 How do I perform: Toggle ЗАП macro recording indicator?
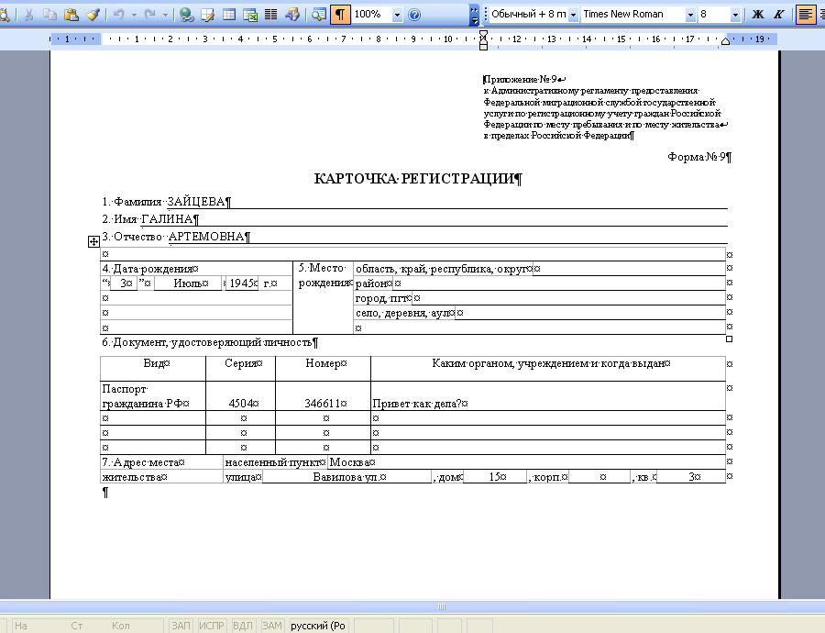tap(181, 626)
